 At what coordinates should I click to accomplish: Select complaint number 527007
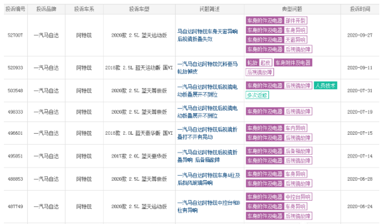point(16,35)
